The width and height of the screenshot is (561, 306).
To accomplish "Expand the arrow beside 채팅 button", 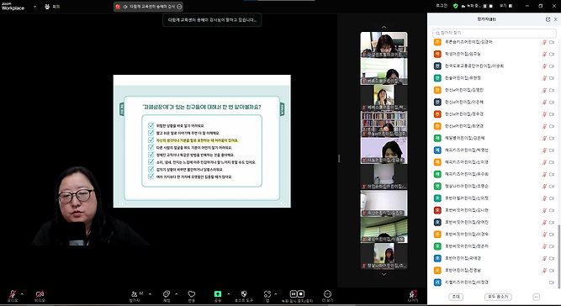I will [176, 294].
